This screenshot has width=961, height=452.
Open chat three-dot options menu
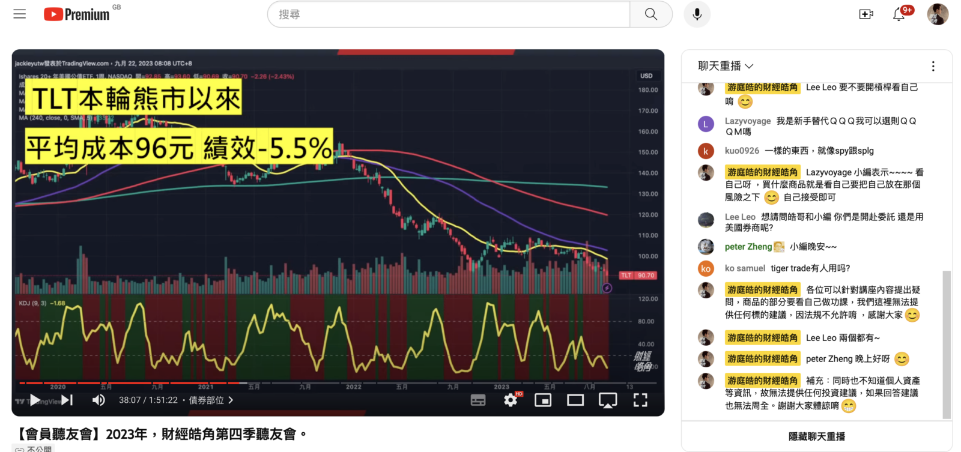pos(933,66)
